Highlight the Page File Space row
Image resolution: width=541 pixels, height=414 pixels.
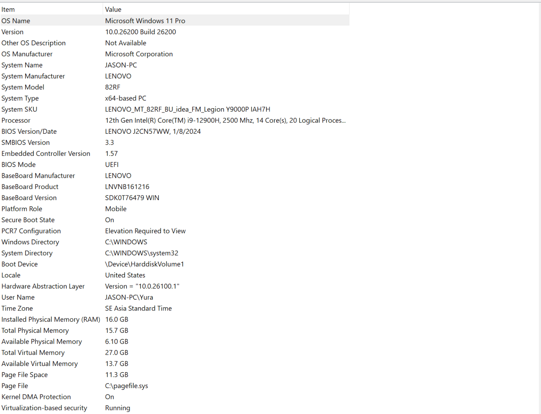point(25,375)
